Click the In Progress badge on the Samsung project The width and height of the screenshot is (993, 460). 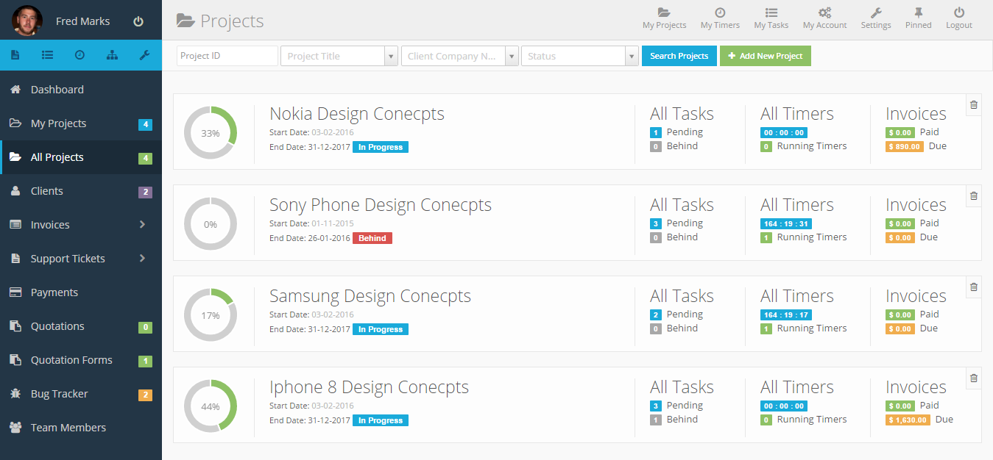click(x=381, y=329)
